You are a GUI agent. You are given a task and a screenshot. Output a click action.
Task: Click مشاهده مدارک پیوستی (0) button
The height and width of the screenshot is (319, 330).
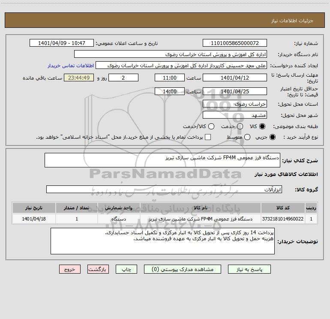[183, 269]
